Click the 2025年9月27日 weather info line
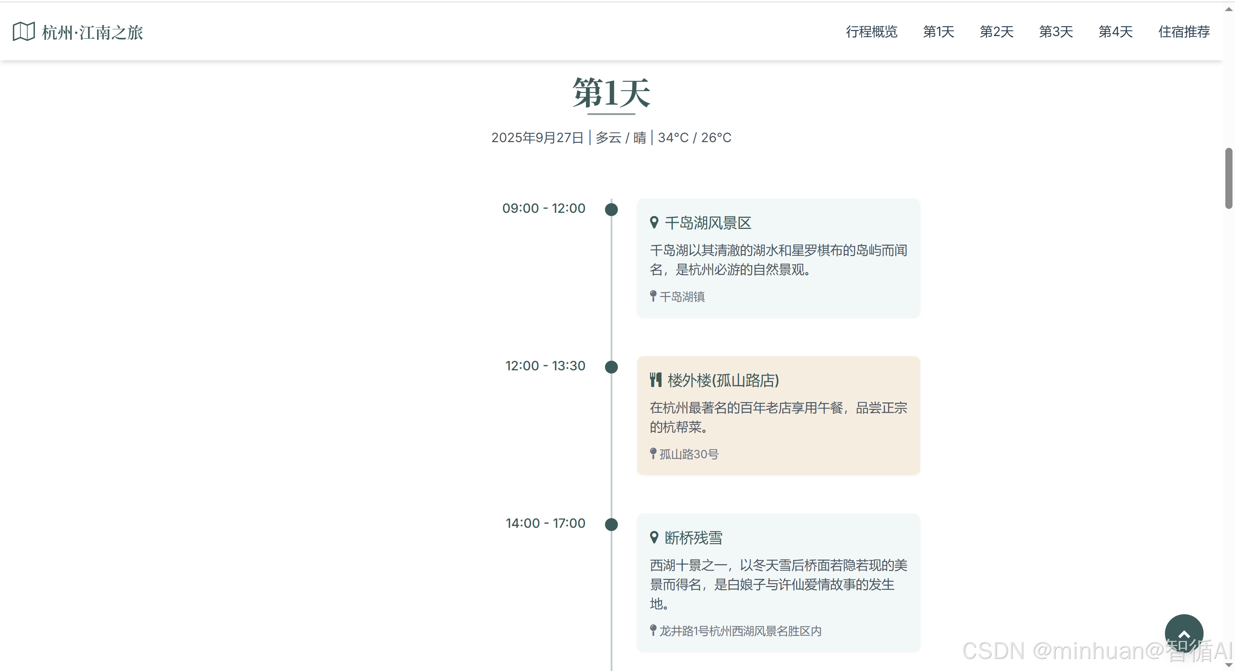1235x671 pixels. [x=611, y=137]
